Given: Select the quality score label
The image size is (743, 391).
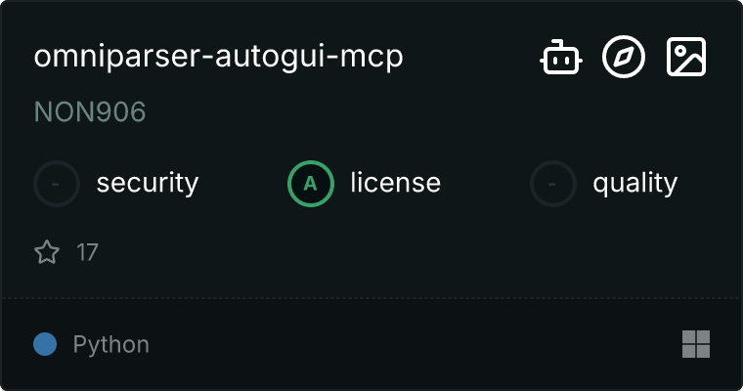Looking at the screenshot, I should pyautogui.click(x=635, y=184).
